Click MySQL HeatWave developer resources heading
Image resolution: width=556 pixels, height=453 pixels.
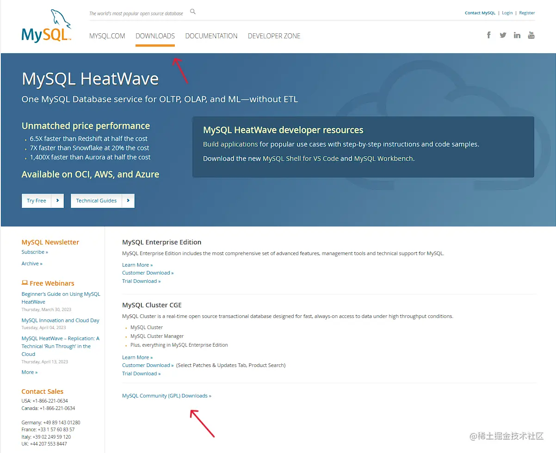(x=283, y=130)
